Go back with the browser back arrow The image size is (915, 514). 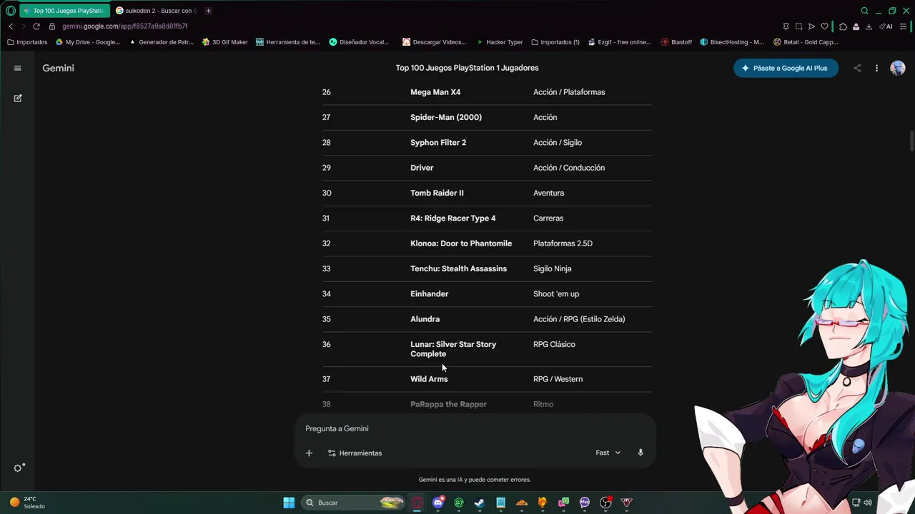pos(11,26)
